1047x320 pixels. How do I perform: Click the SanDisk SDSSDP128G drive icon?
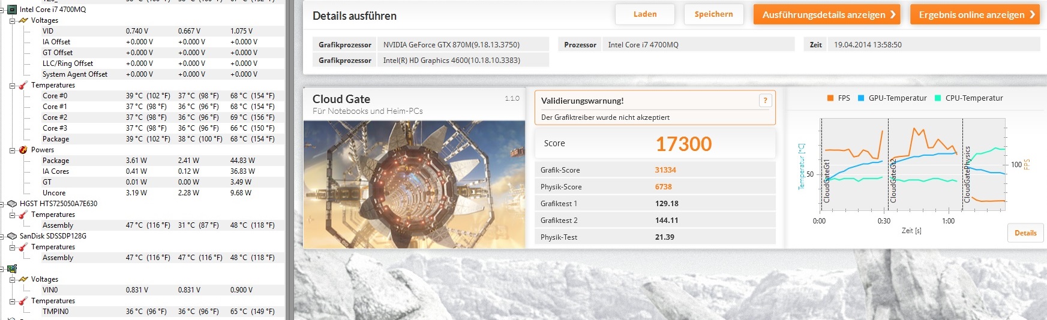(11, 236)
